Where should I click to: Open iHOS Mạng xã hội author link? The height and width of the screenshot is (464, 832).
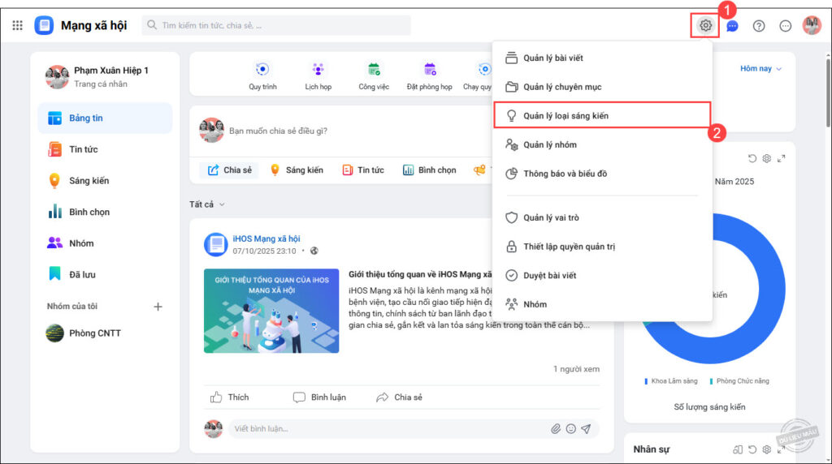(x=266, y=238)
